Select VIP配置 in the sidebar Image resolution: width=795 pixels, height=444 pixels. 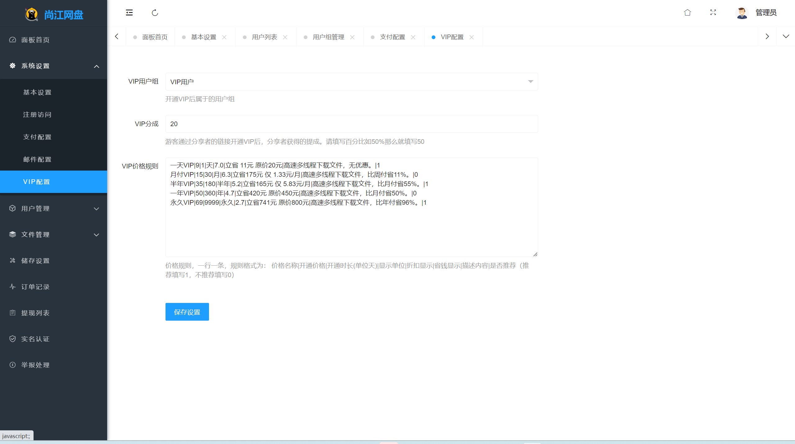point(53,182)
